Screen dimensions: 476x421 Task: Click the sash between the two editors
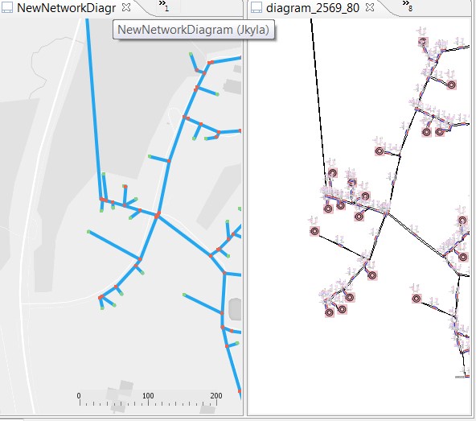pos(245,213)
